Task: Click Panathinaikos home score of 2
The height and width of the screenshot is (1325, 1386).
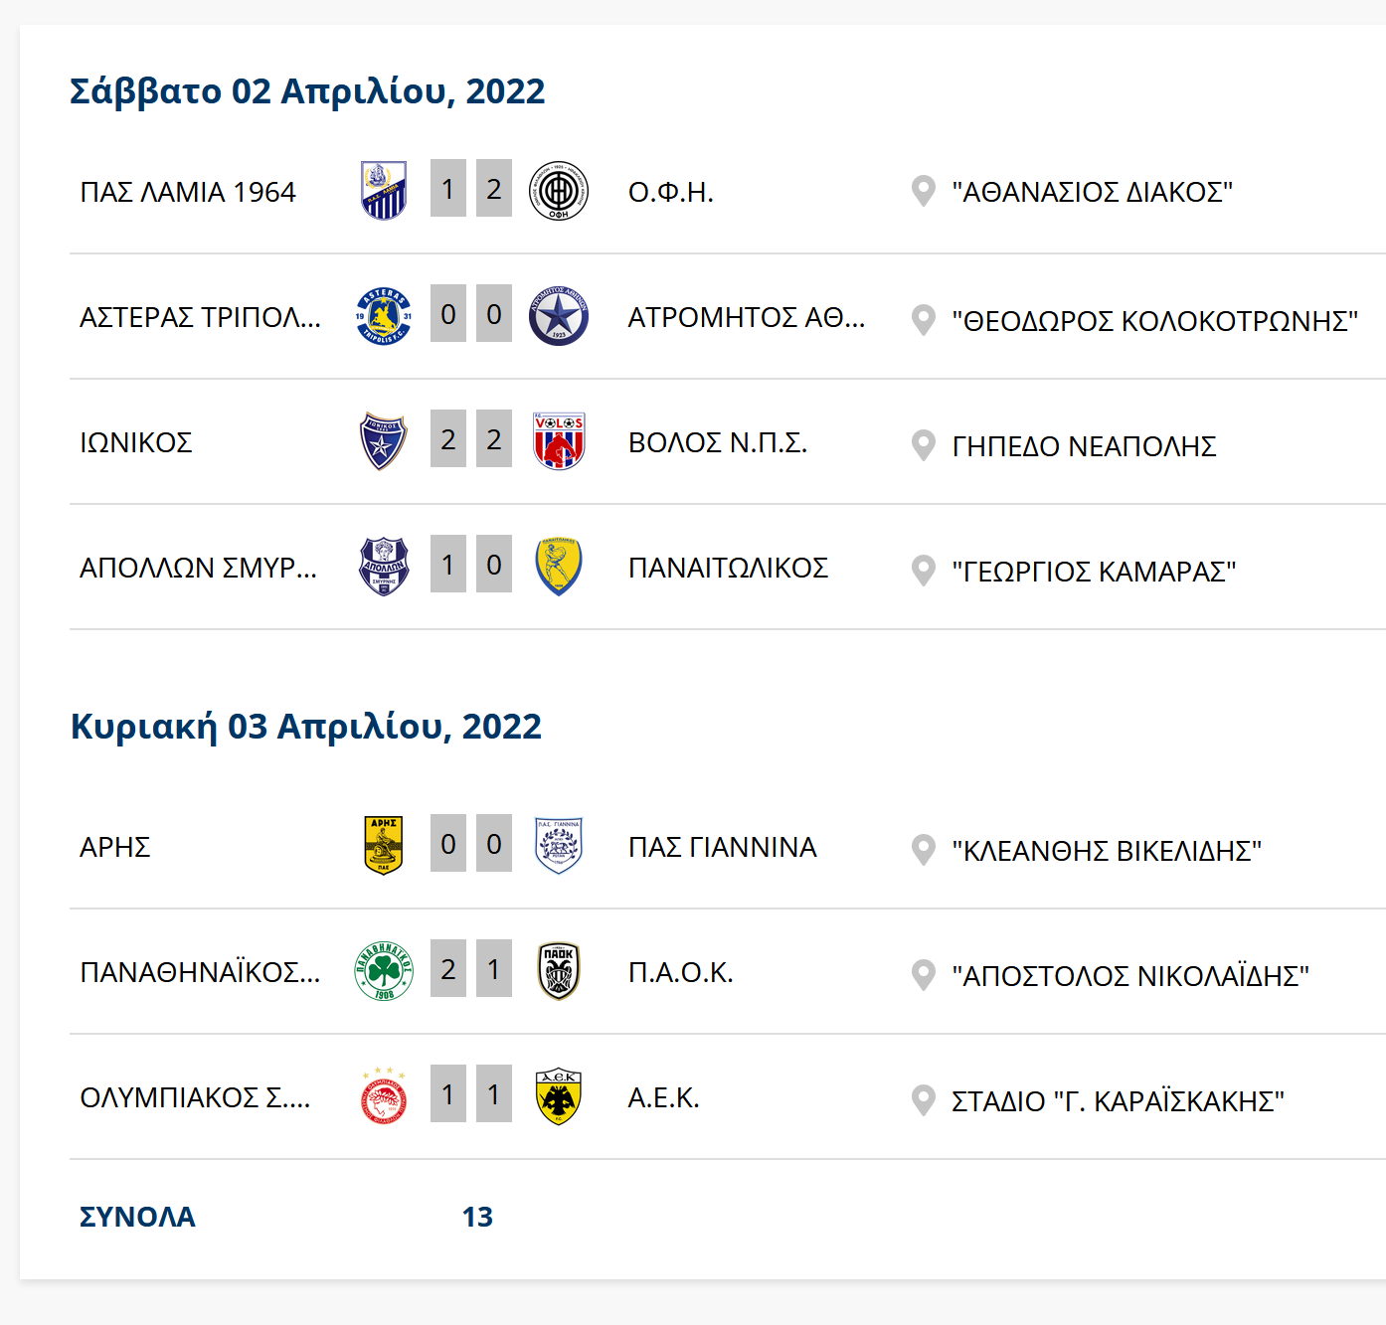Action: 448,969
